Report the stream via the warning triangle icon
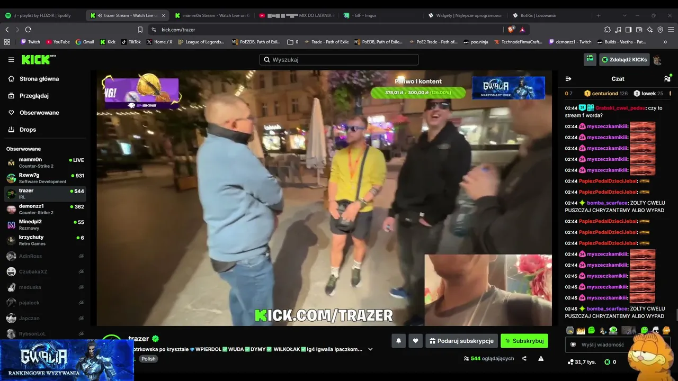This screenshot has width=678, height=381. click(541, 358)
